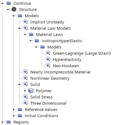Click the Hyperelasticity model icon

(48, 59)
